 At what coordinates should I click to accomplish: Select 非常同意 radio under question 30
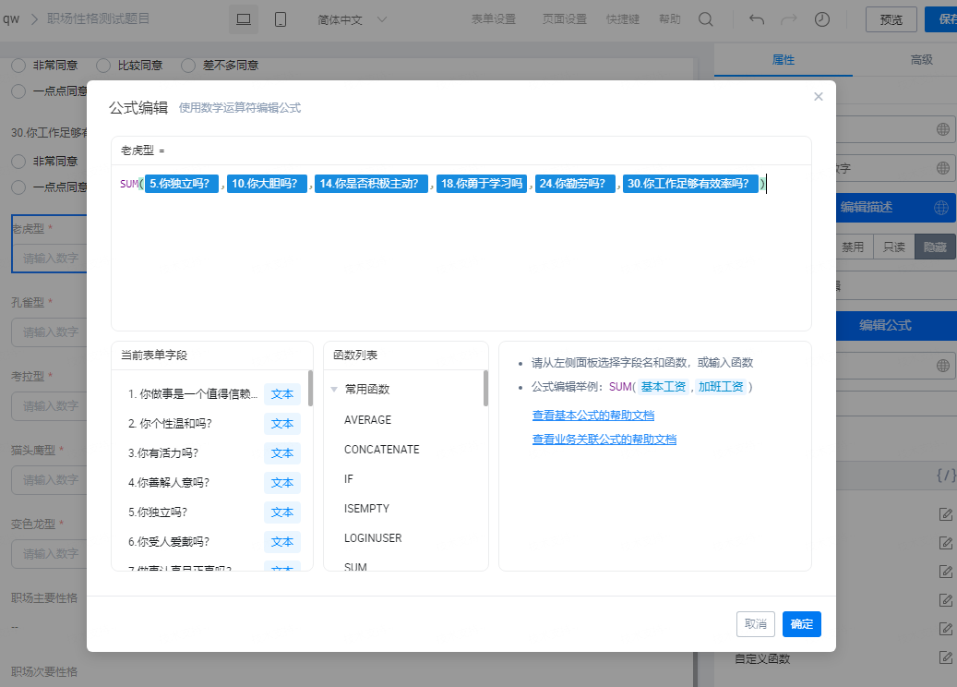tap(18, 162)
